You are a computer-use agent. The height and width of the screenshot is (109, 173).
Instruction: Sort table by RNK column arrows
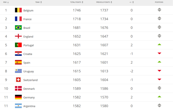pos(8,2)
